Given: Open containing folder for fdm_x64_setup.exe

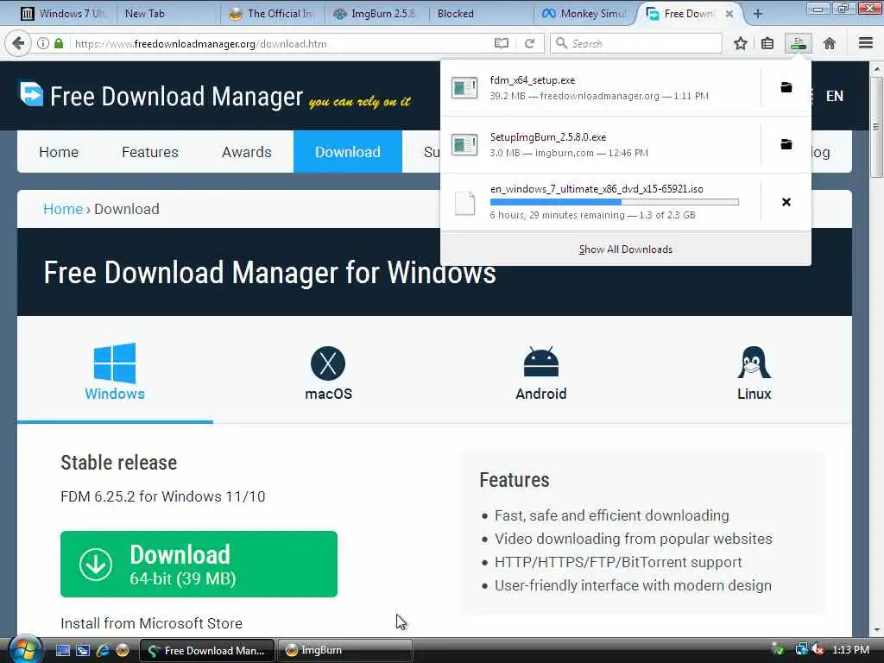Looking at the screenshot, I should click(x=786, y=87).
